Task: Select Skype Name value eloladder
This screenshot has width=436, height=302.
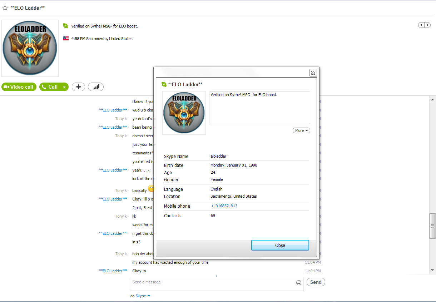Action: coord(218,156)
